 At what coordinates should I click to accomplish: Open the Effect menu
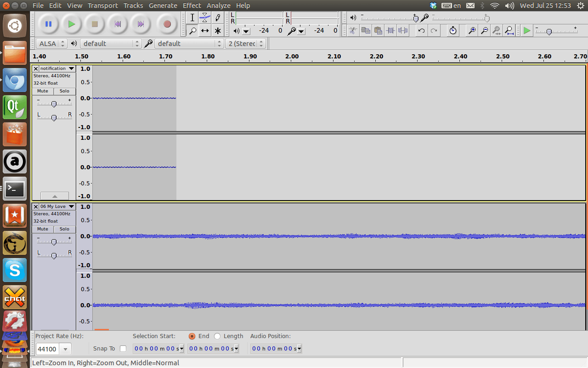tap(192, 6)
